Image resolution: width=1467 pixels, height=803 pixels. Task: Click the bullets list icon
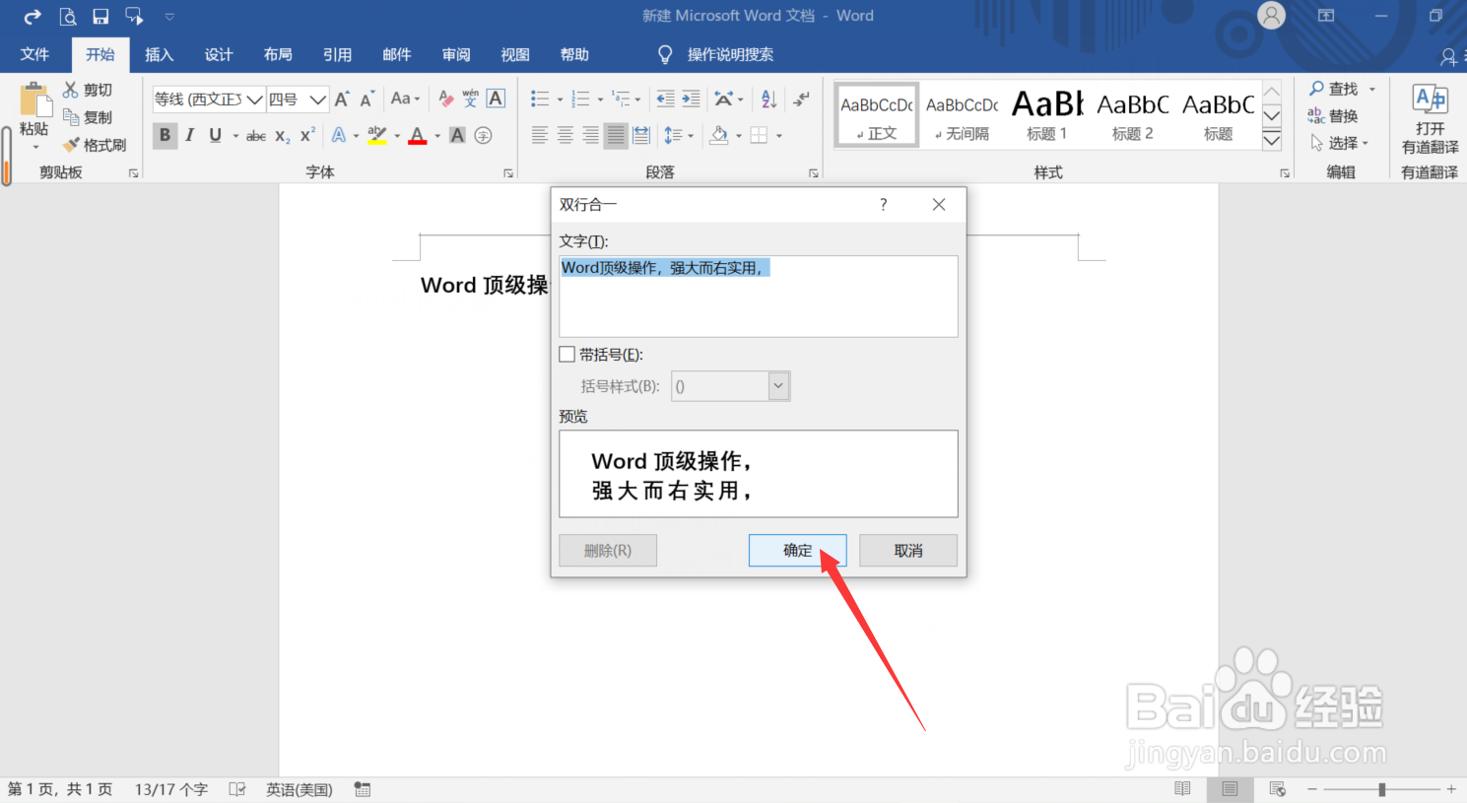pos(540,99)
